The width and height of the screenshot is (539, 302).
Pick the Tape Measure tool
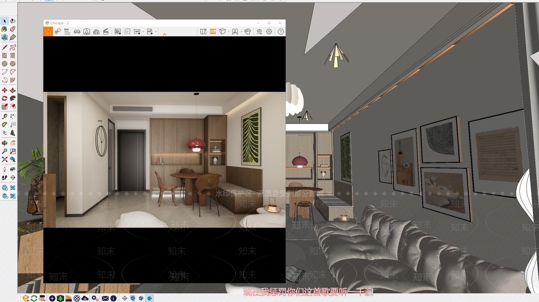click(x=4, y=116)
